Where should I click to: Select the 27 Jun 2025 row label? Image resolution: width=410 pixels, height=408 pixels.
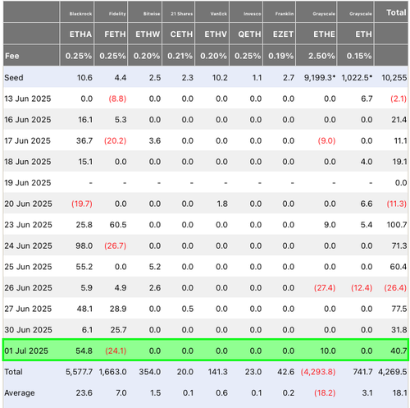point(28,309)
